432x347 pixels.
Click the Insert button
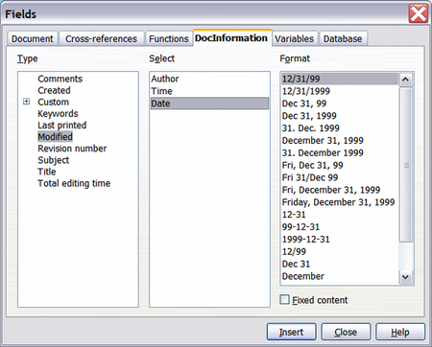pyautogui.click(x=291, y=332)
